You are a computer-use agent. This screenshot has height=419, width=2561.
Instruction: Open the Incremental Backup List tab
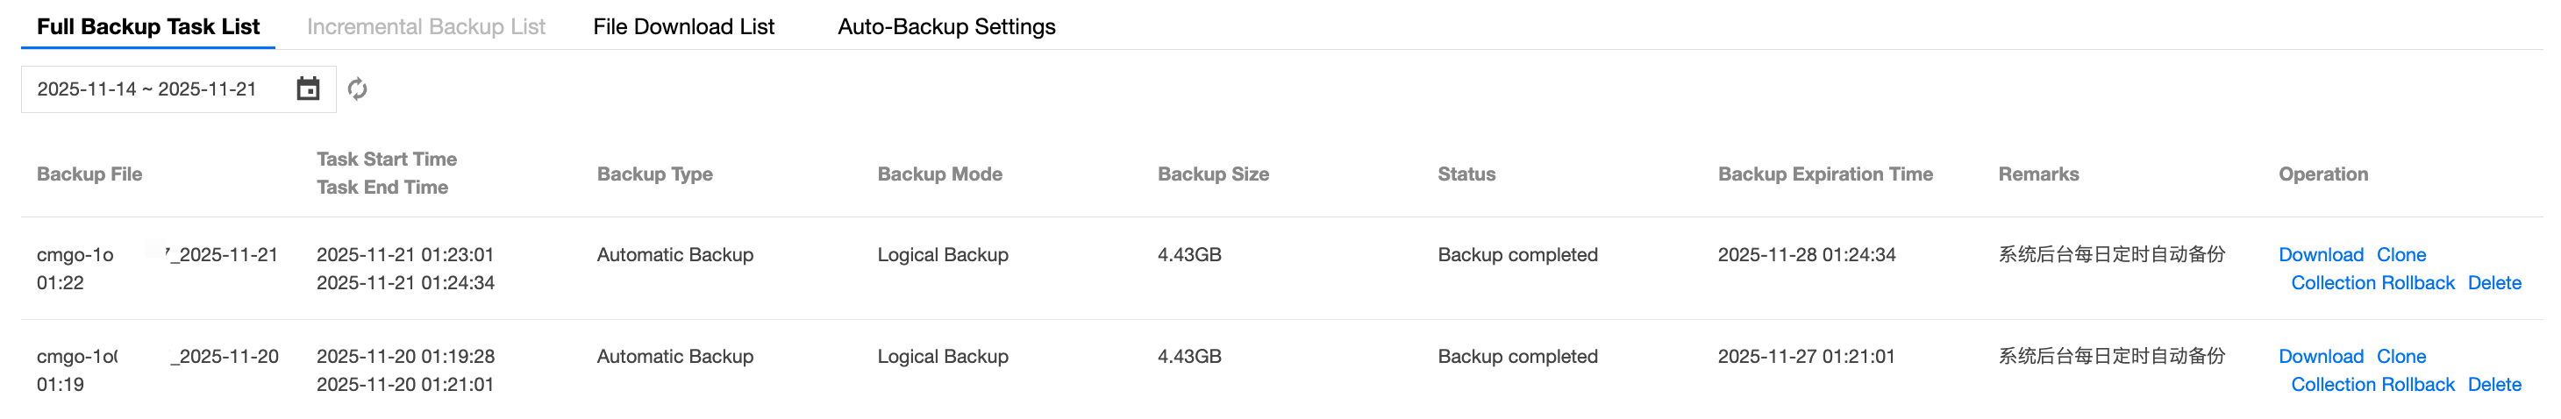(x=425, y=27)
